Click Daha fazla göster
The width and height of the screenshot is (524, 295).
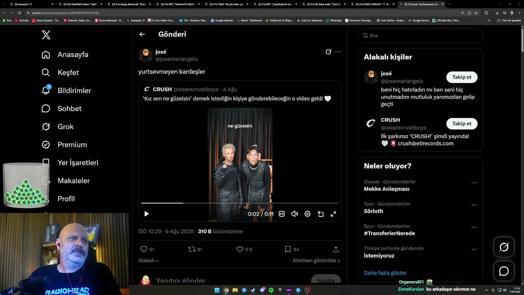[385, 273]
